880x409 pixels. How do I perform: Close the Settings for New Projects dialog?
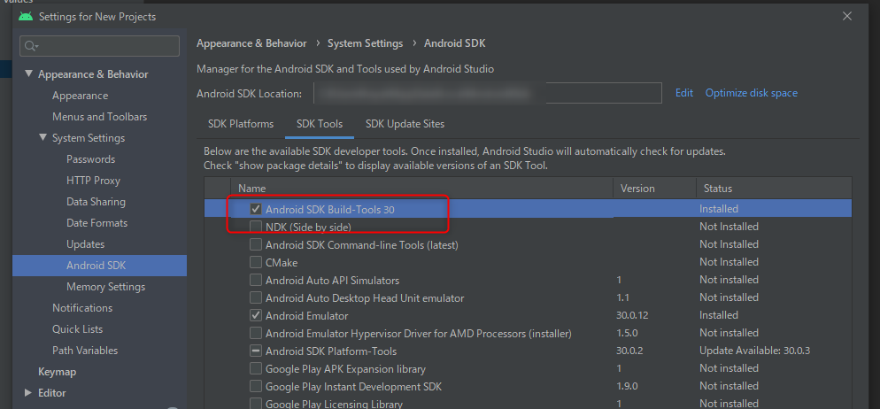(x=847, y=16)
